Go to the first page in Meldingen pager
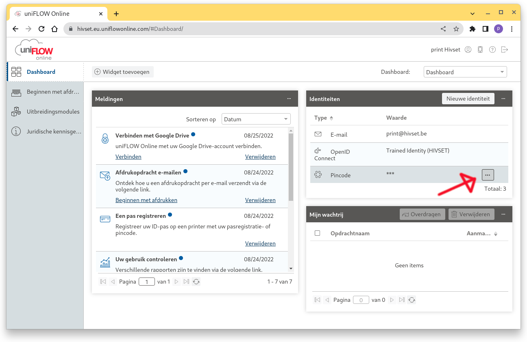This screenshot has width=527, height=342. click(103, 282)
